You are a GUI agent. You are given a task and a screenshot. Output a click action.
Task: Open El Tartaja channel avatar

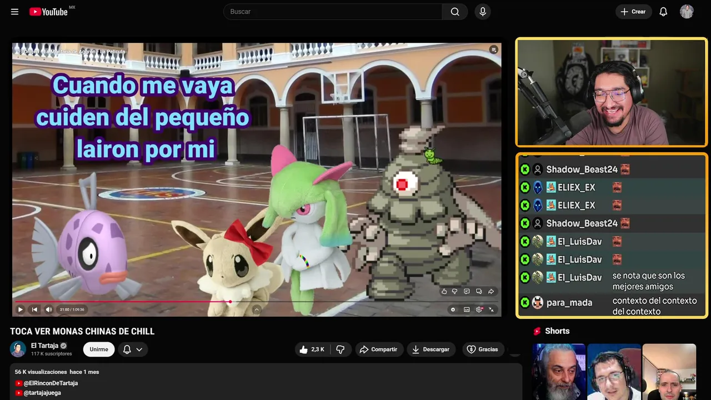coord(18,349)
